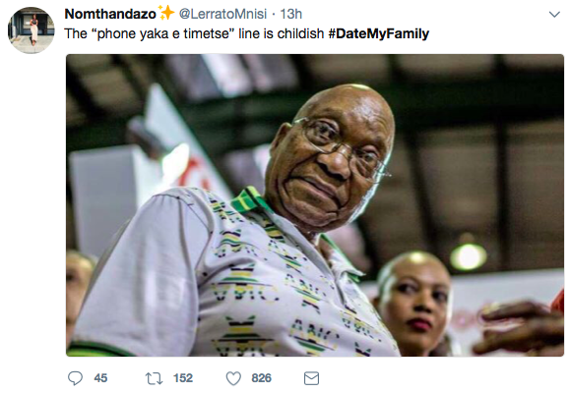Retweet using the retweet arrows icon
Screen dimensions: 569x393
coord(154,378)
